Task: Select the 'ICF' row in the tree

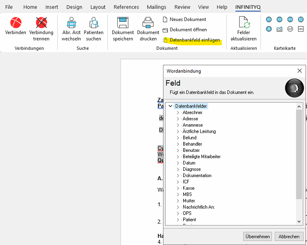Action: 186,182
